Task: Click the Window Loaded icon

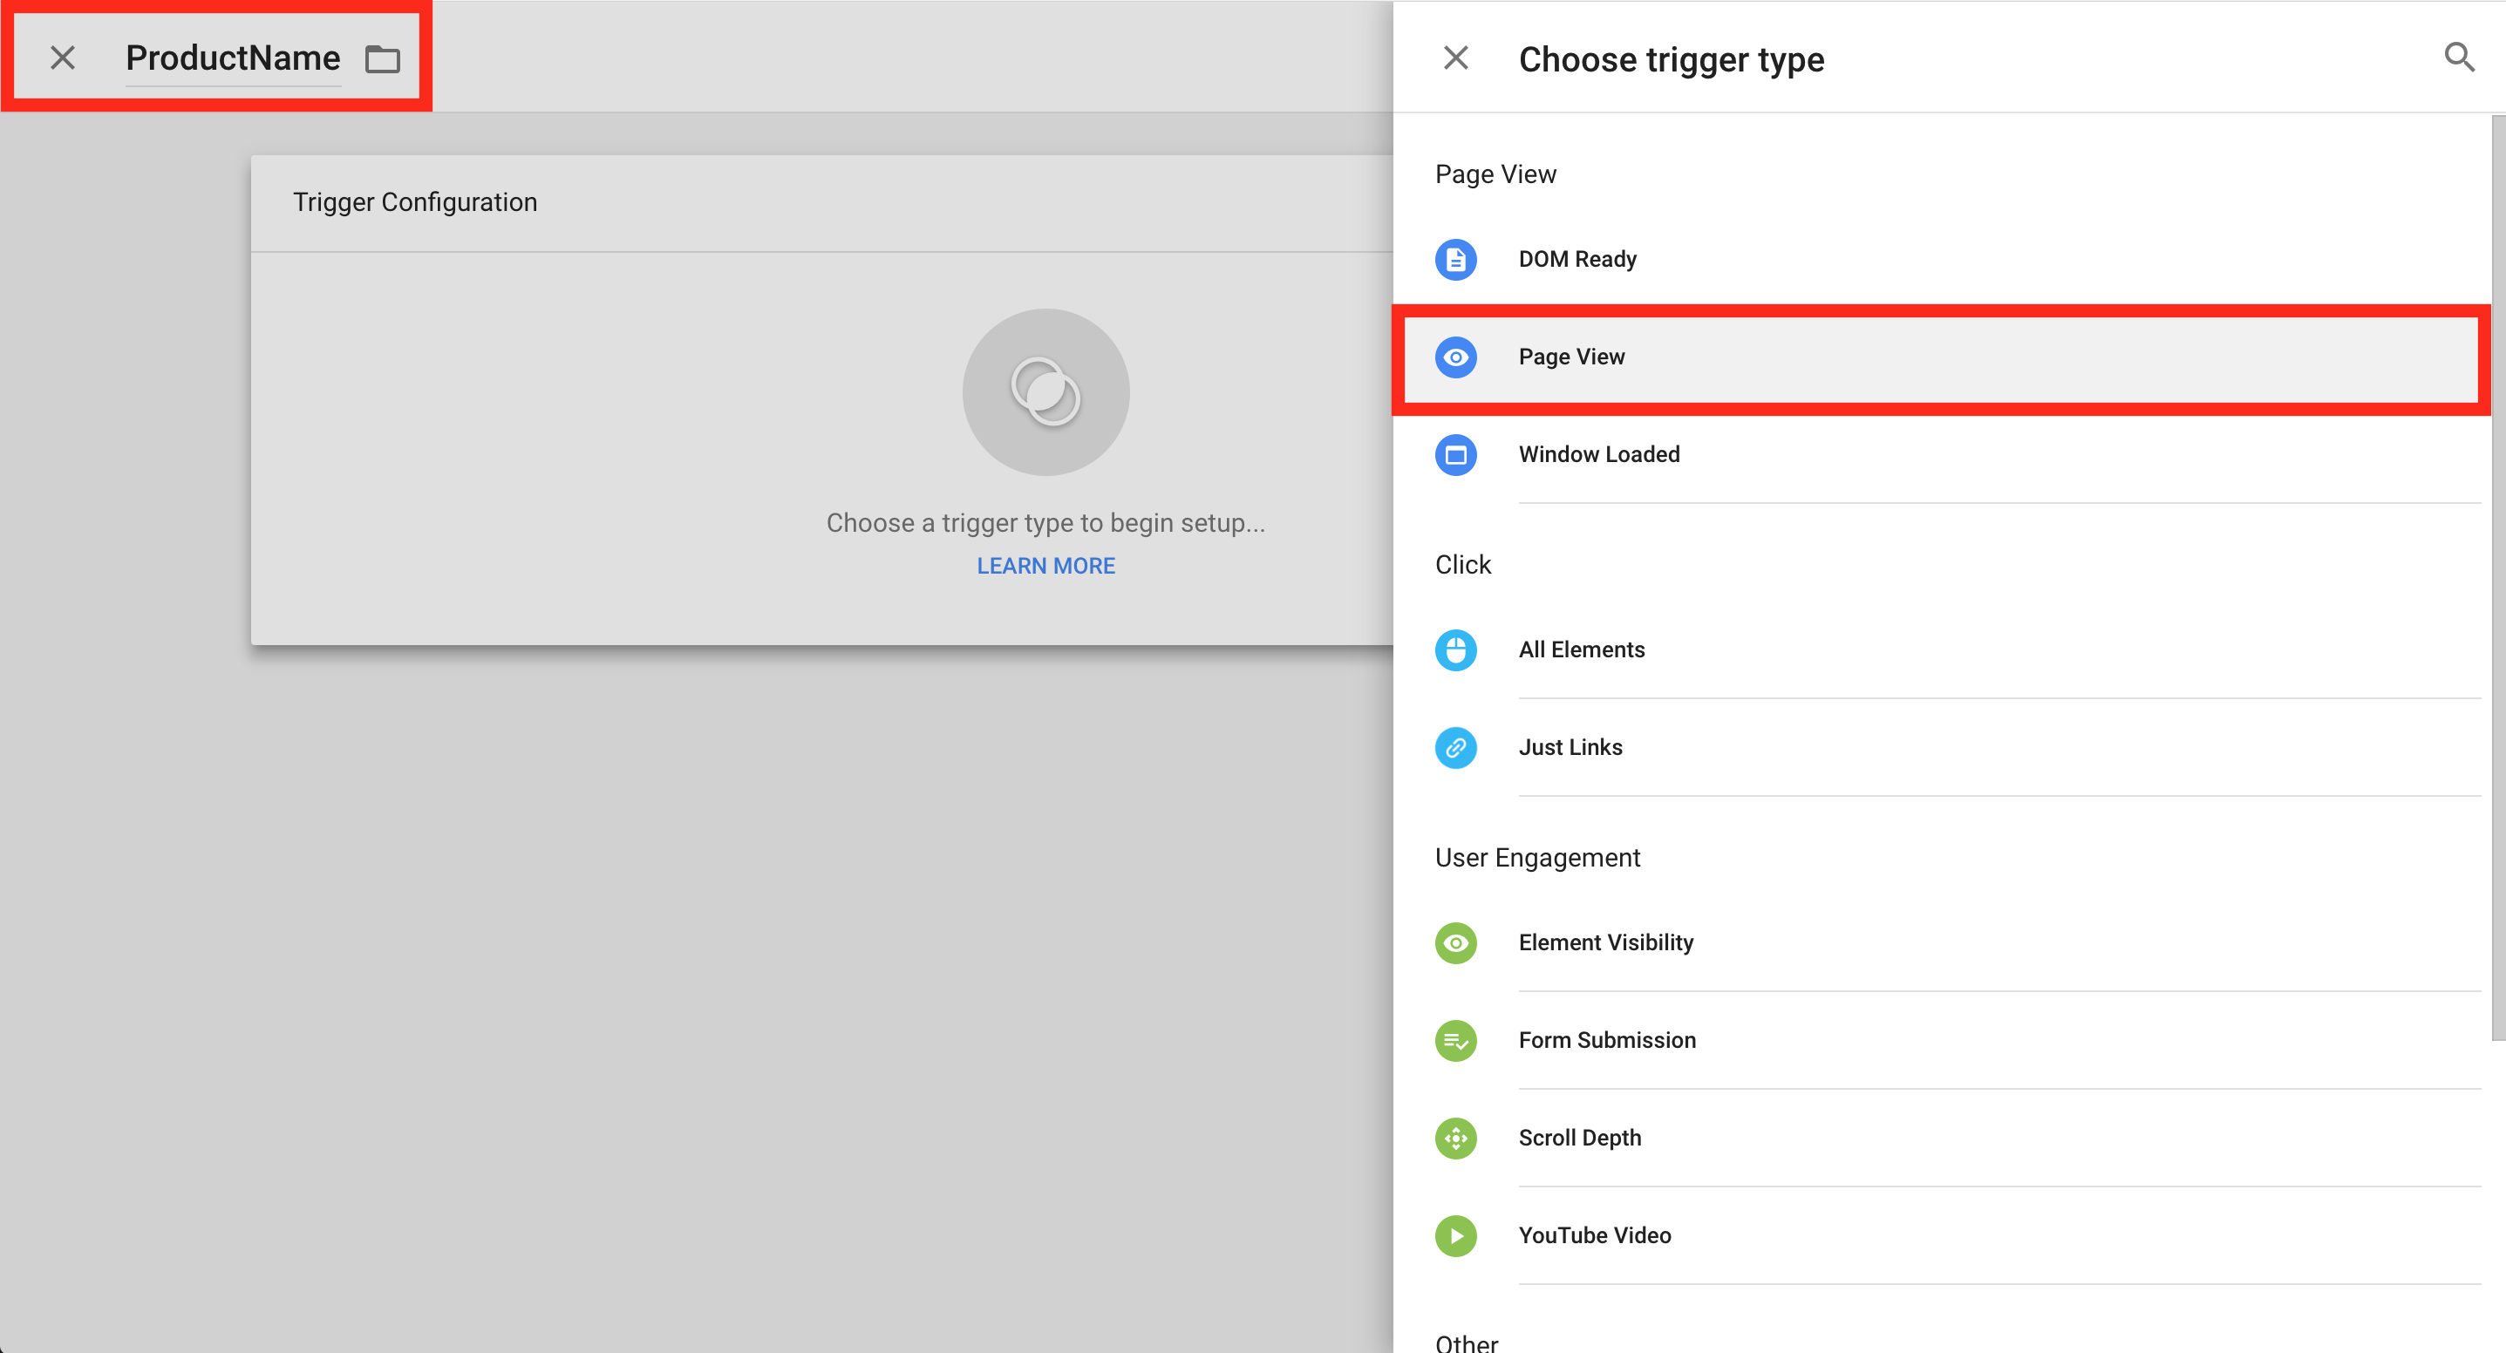Action: (x=1455, y=454)
